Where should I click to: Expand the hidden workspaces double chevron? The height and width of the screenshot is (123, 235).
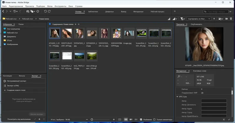coord(175,11)
